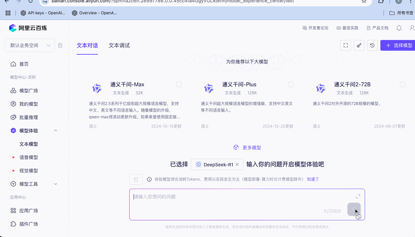
Task: Click the 更多模型 link
Action: pos(247,147)
